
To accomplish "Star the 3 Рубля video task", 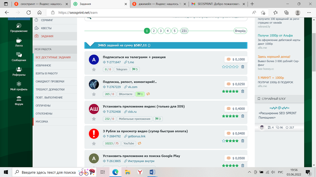I will point(94,144).
